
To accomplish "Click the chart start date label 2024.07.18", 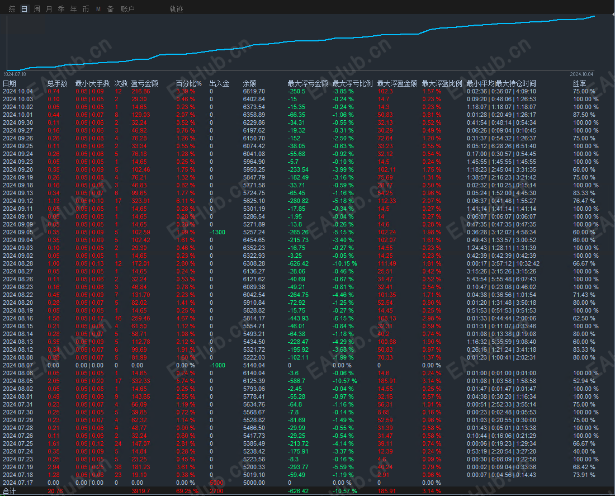I will point(15,74).
